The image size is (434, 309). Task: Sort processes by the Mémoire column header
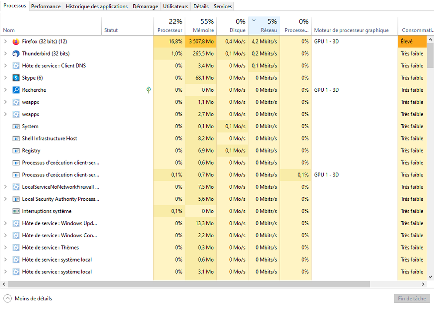(x=201, y=26)
